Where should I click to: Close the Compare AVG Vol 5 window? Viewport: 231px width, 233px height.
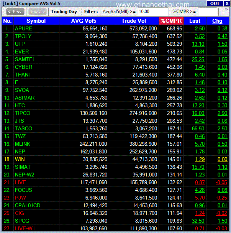pos(227,3)
